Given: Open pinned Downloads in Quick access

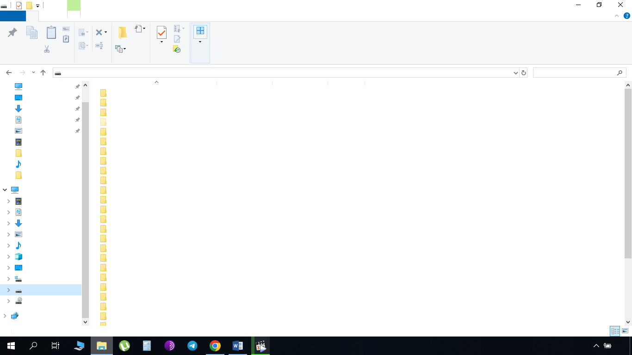Looking at the screenshot, I should [x=19, y=109].
